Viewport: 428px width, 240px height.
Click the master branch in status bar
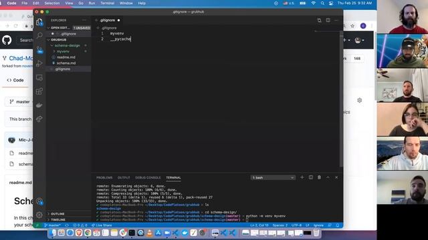click(x=53, y=225)
